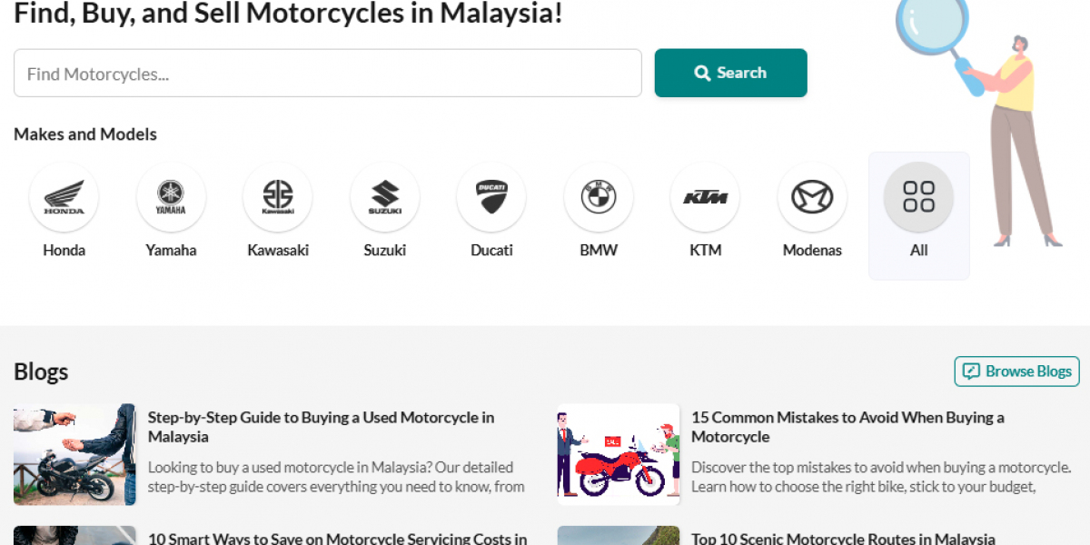The width and height of the screenshot is (1090, 545).
Task: Click the BMW roundel icon
Action: click(x=599, y=197)
